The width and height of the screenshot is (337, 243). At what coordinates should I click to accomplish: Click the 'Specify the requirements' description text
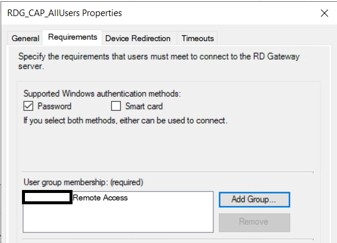[159, 61]
